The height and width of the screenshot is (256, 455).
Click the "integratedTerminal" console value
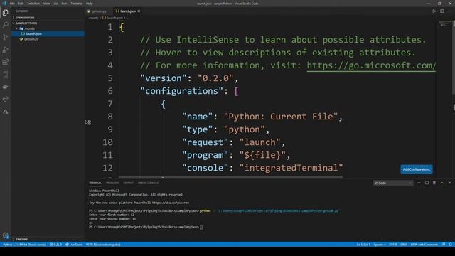pos(291,168)
